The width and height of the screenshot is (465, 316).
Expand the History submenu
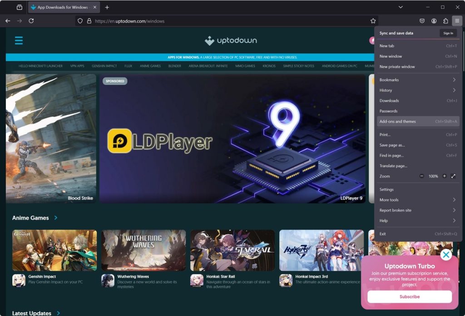click(418, 90)
